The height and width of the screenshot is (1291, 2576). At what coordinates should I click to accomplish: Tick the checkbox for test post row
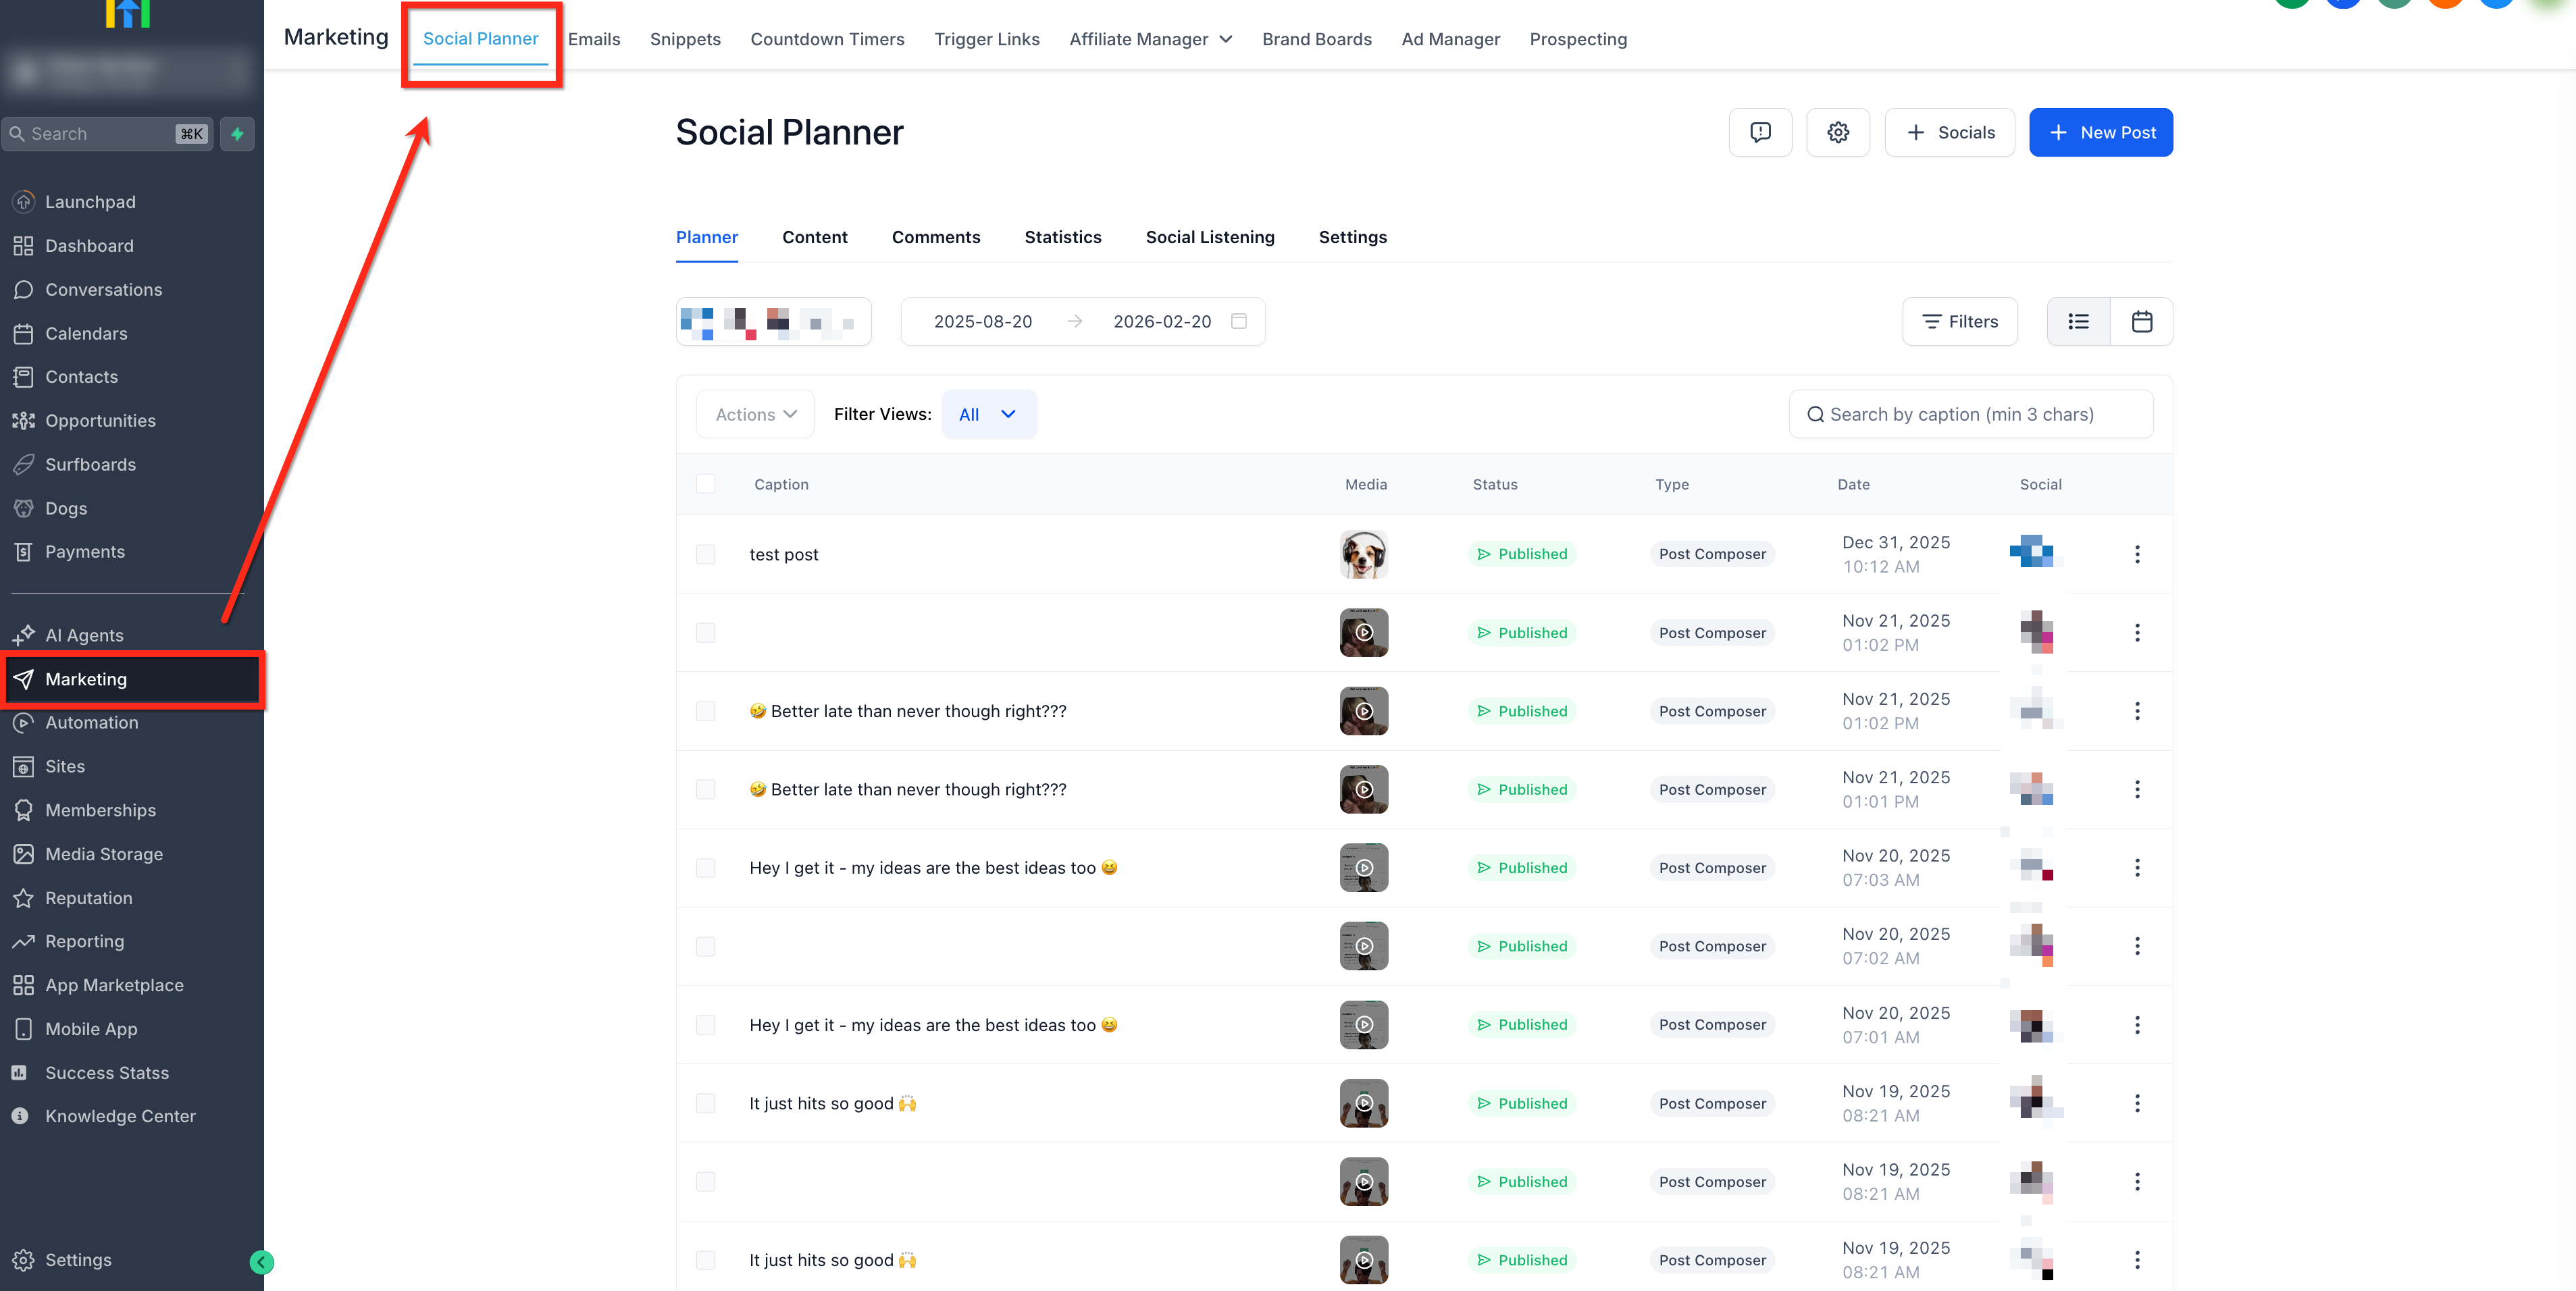pos(706,554)
